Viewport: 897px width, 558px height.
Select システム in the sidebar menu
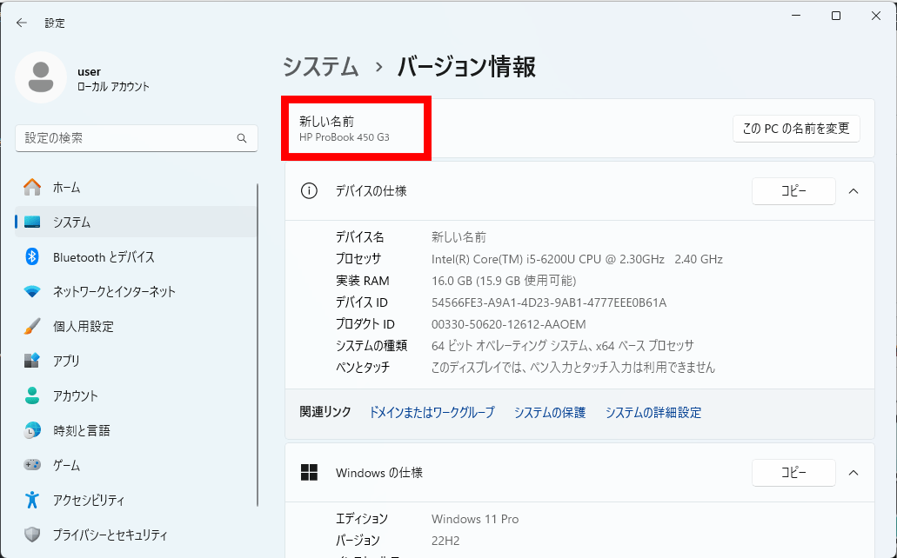point(71,222)
